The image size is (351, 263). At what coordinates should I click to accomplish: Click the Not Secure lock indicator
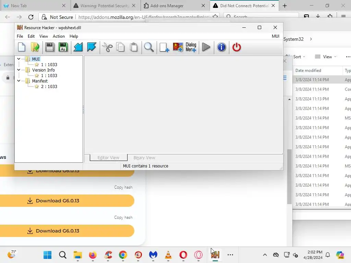(58, 17)
